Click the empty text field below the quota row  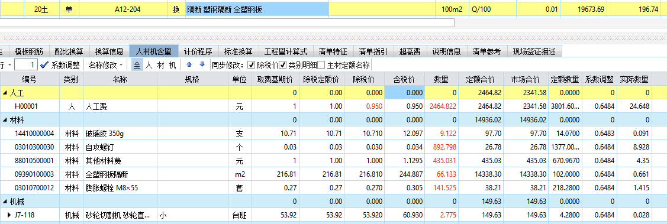tap(227, 22)
